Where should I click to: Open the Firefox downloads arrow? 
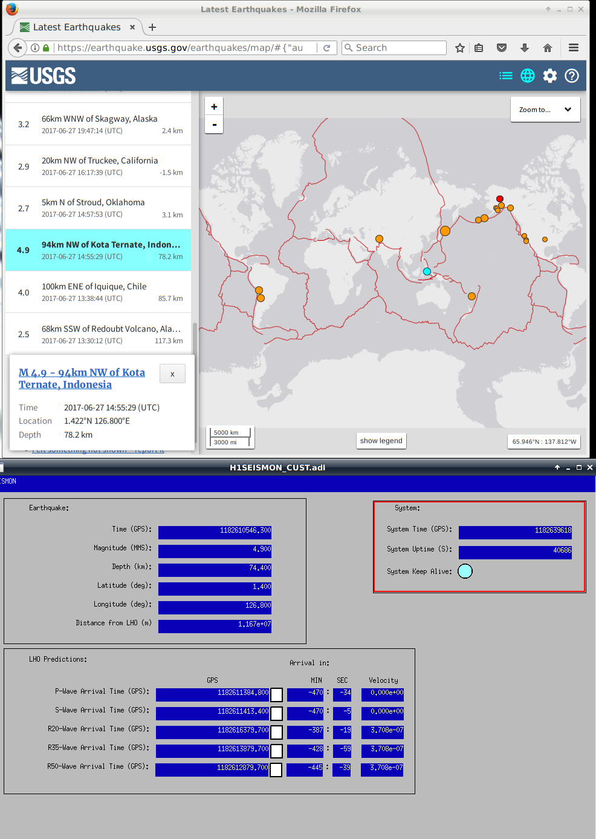pyautogui.click(x=525, y=48)
